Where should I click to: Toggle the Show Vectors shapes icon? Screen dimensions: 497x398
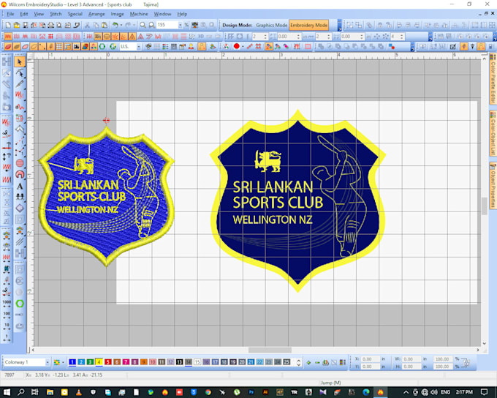point(85,47)
